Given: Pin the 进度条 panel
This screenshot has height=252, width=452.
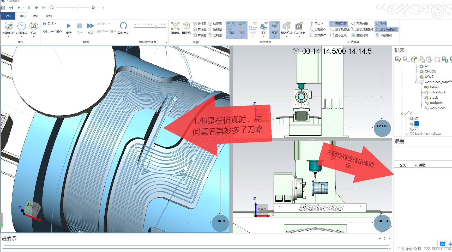Looking at the screenshot, I should 384,238.
